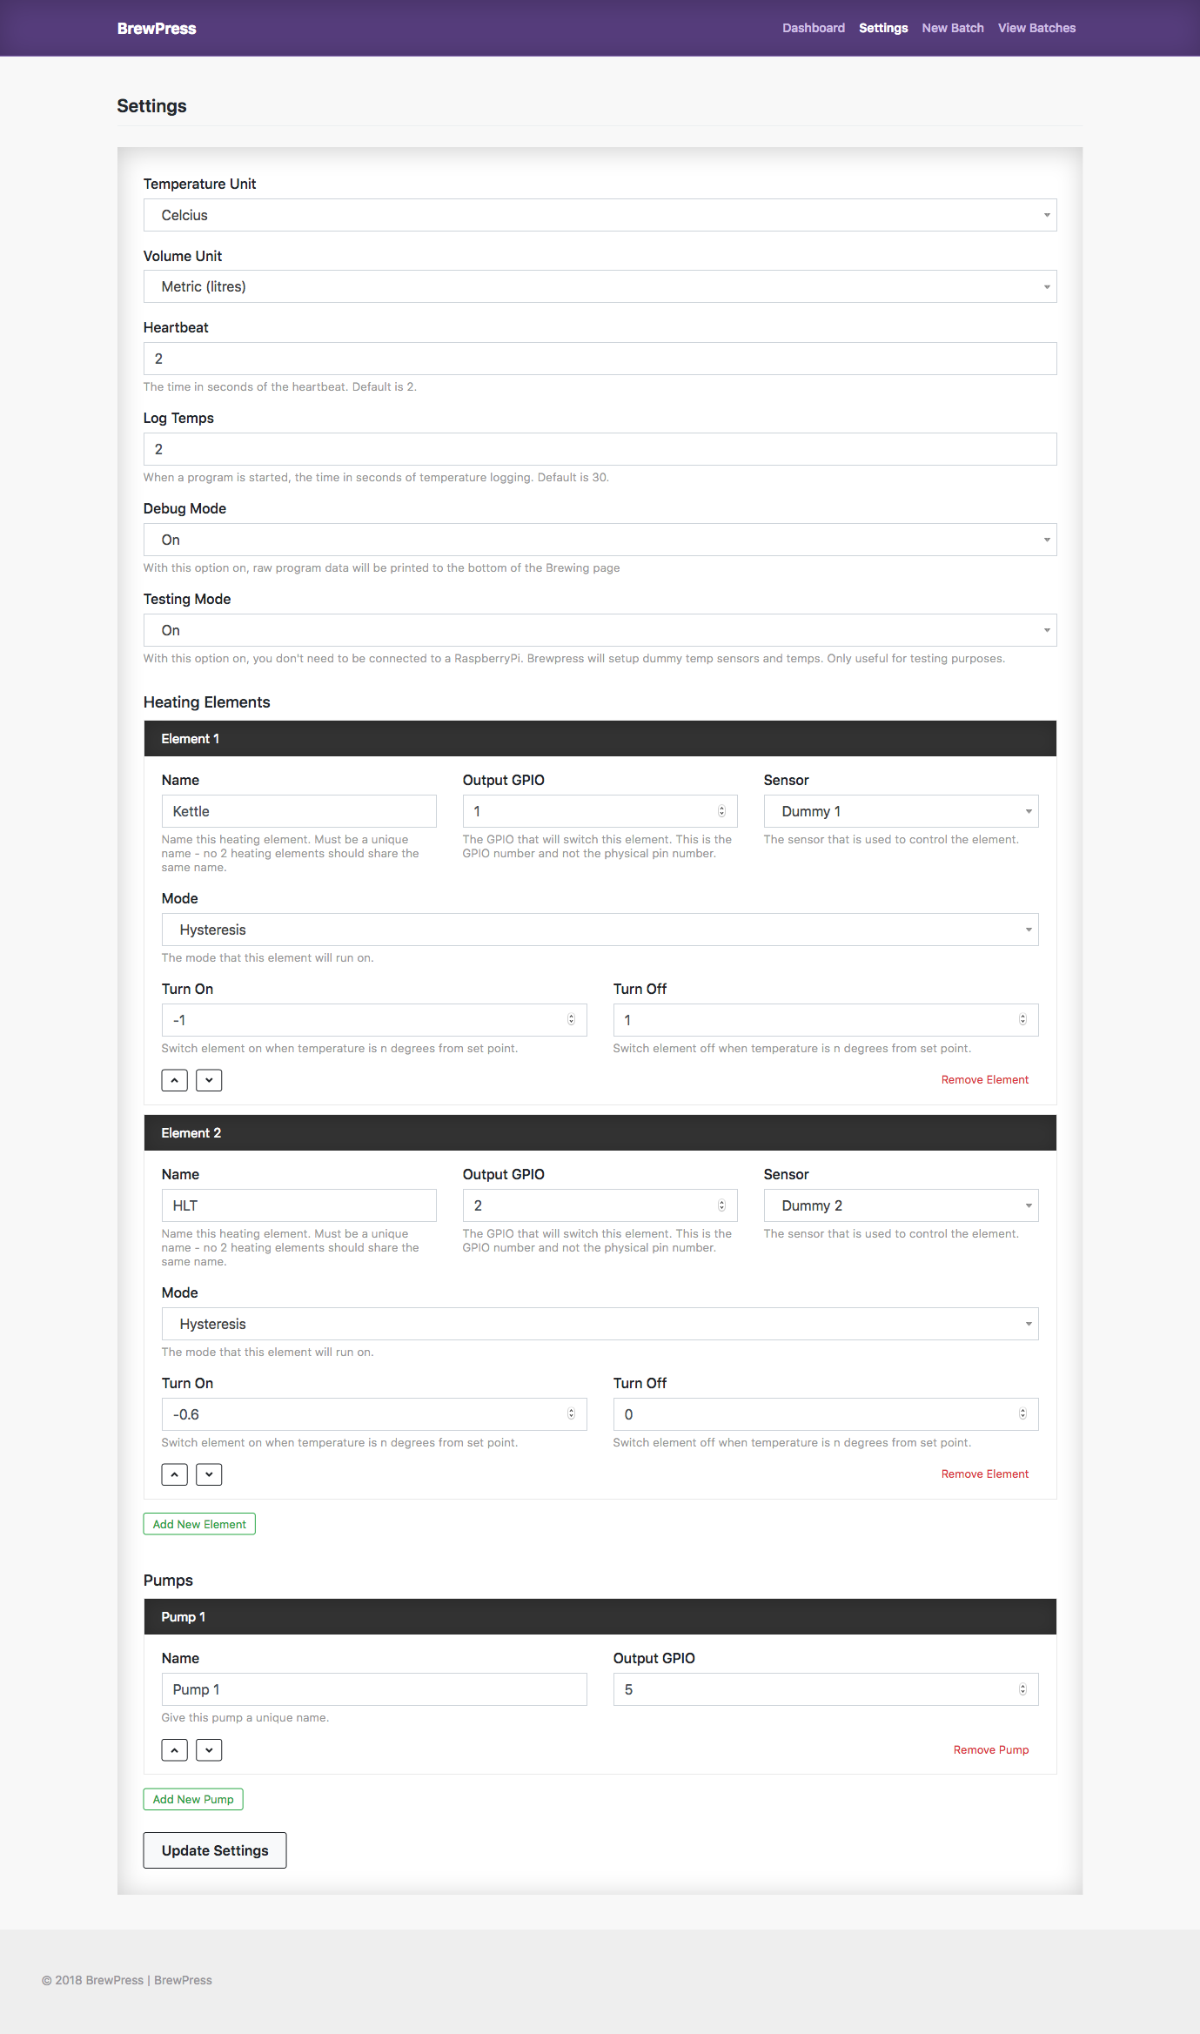Remove Element 1 via Remove Element link
The image size is (1200, 2034).
pyautogui.click(x=984, y=1080)
